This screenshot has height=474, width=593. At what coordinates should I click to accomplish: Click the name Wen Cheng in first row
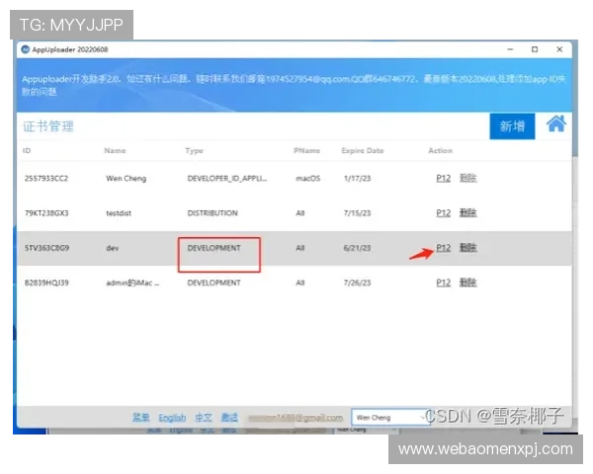[126, 179]
